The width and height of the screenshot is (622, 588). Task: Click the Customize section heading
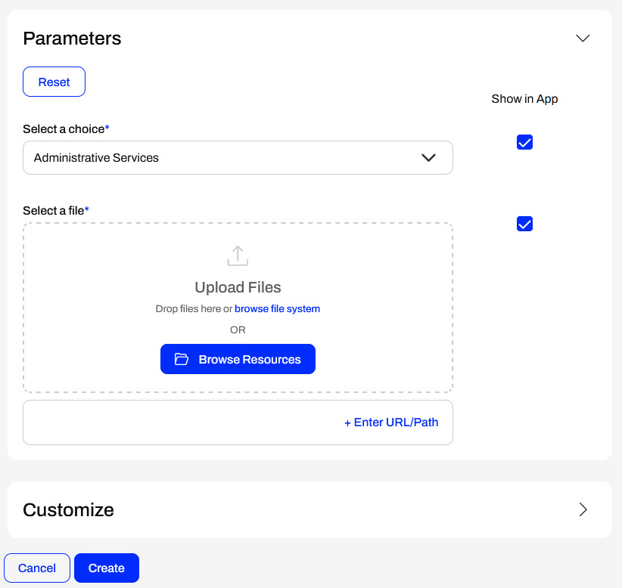pos(69,509)
